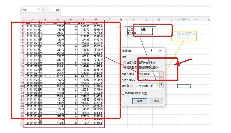Open the Name Box dropdown arrow
231x133 pixels.
39,10
